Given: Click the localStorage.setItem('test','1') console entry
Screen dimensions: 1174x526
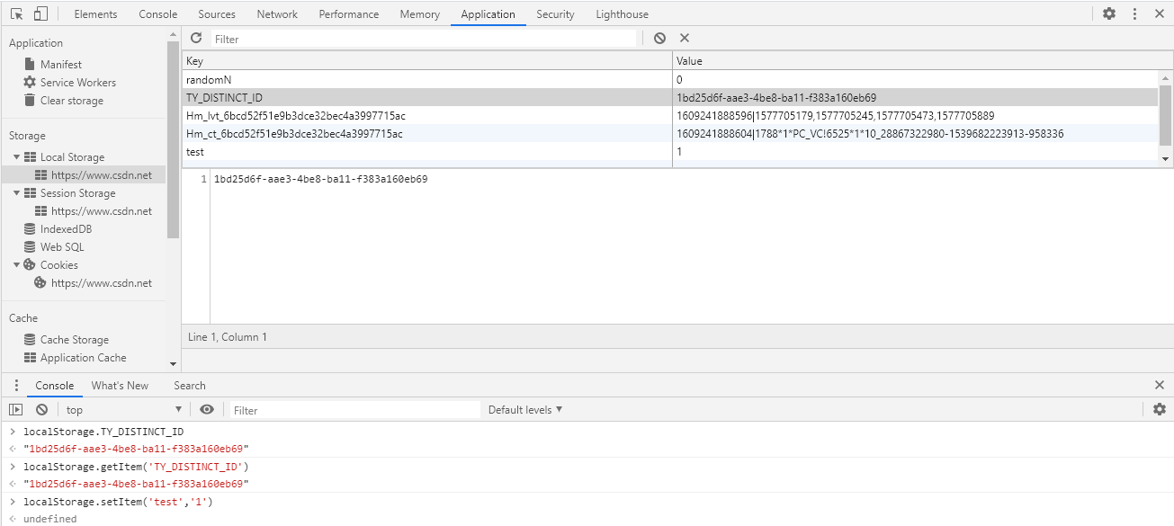Looking at the screenshot, I should click(x=120, y=502).
